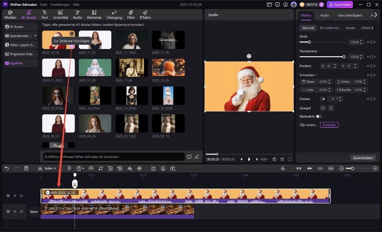Image resolution: width=382 pixels, height=232 pixels.
Task: Zoom out the timeline with minus icon
Action: (x=341, y=168)
